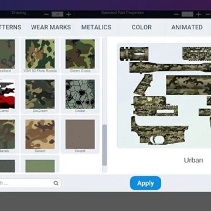Select the COLOR tab
Viewport: 211px width, 211px height.
tap(142, 27)
